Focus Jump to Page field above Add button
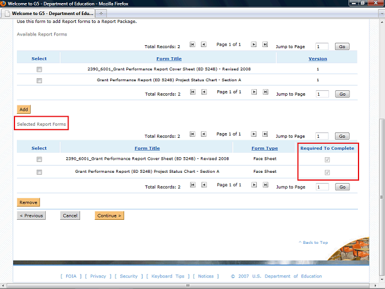This screenshot has width=385, height=289. [322, 94]
